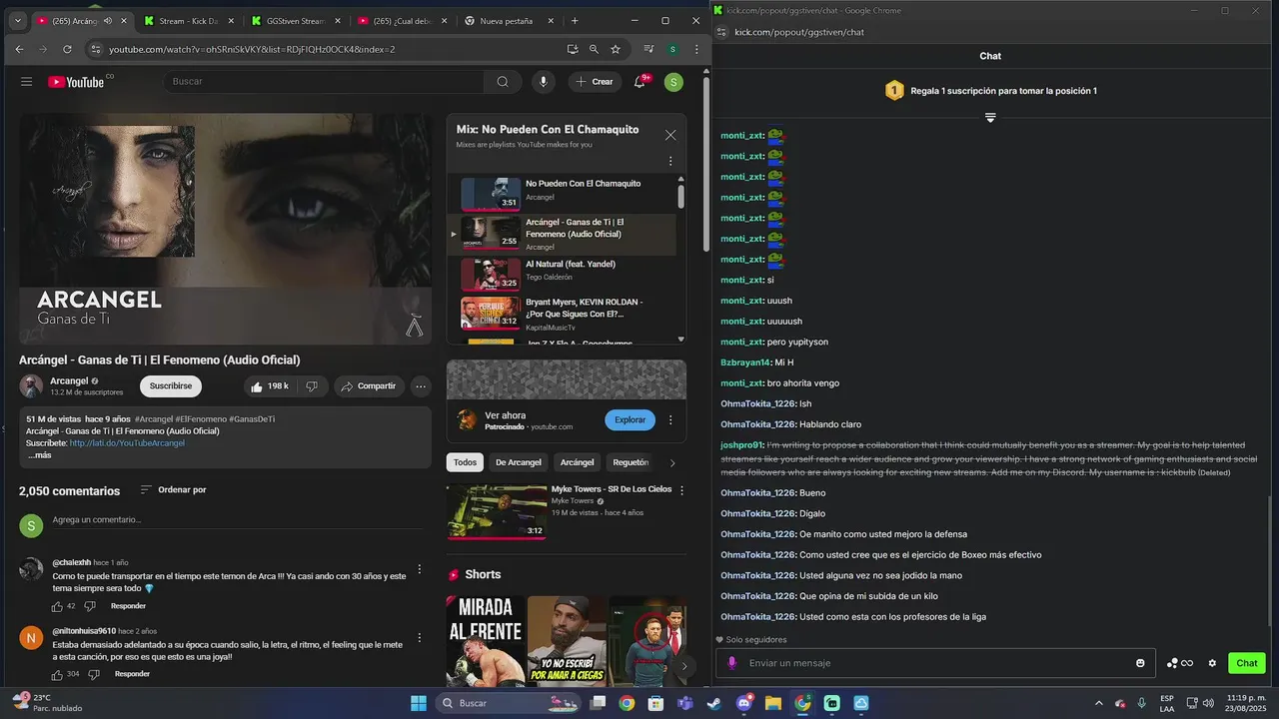This screenshot has height=719, width=1279.
Task: Click the Suscribirse button
Action: coord(171,385)
